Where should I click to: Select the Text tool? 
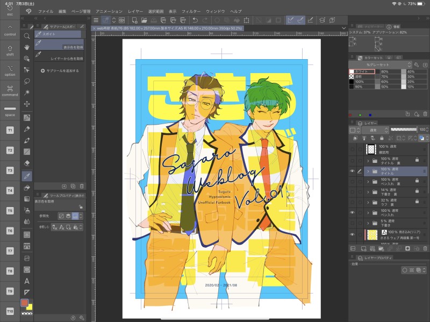coord(26,281)
